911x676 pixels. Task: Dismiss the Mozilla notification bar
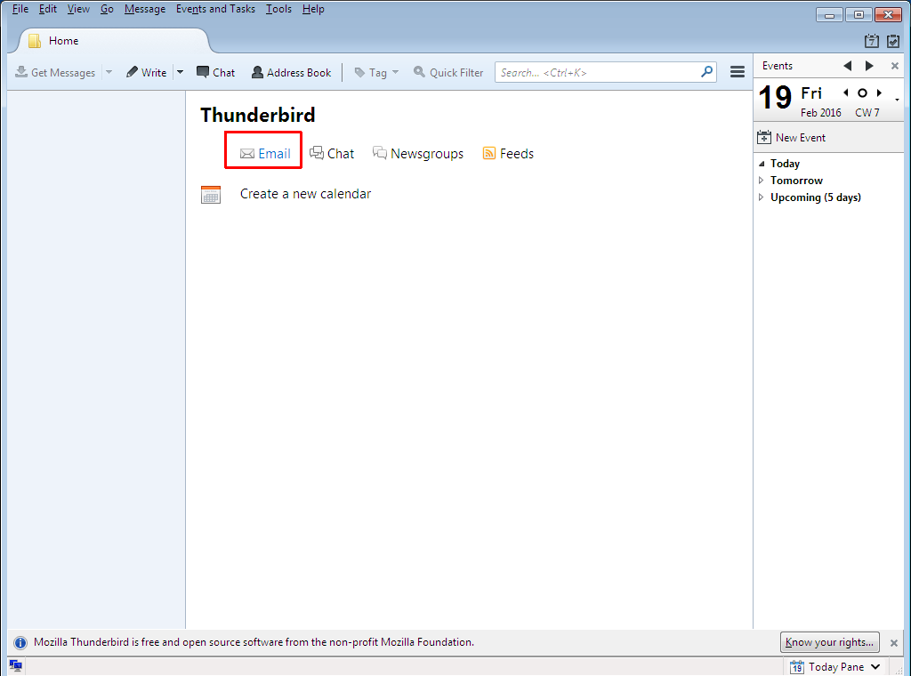pos(894,643)
